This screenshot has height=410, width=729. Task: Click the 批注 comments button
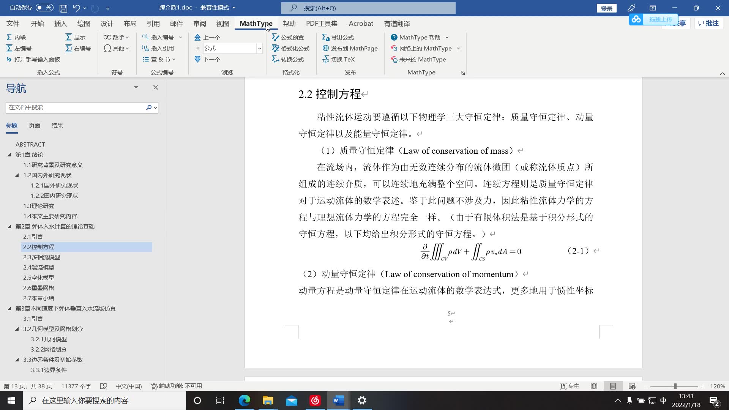click(x=708, y=24)
